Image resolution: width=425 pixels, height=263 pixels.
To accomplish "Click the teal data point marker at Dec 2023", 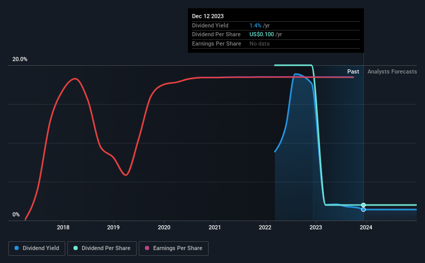I will pyautogui.click(x=363, y=205).
